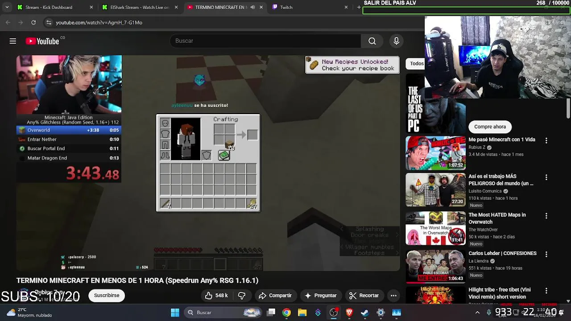Go forward in browser history
571x321 pixels.
coord(21,22)
